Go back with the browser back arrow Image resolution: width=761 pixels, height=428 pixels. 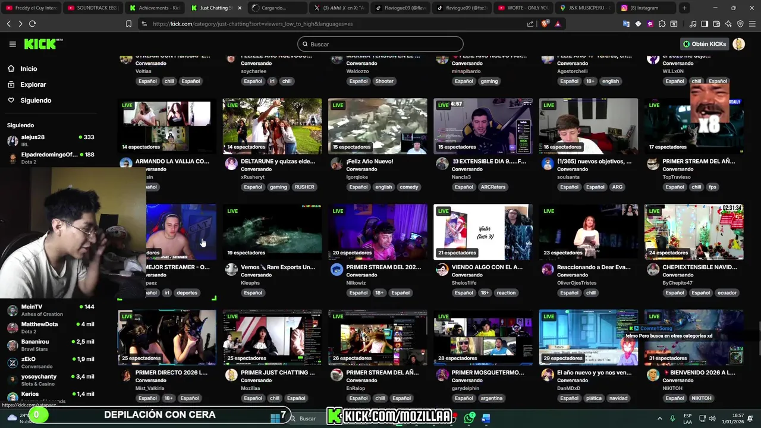tap(8, 24)
